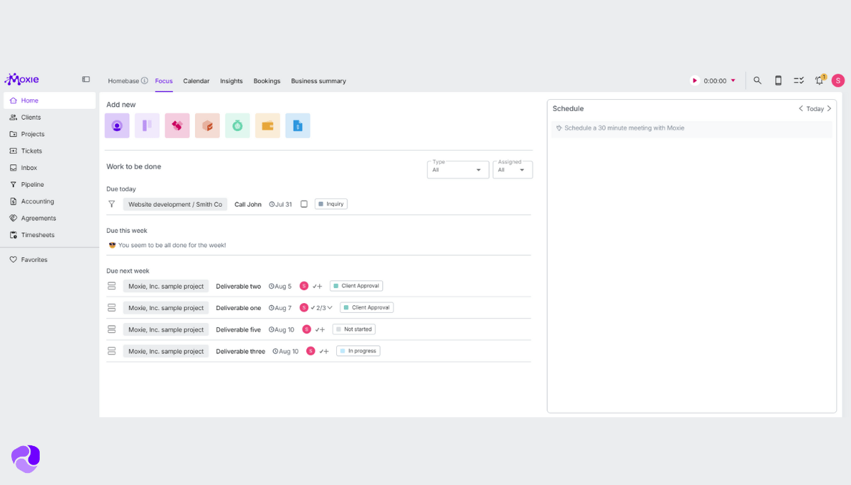Screen dimensions: 851x485
Task: Check the Call John task checkbox
Action: (x=304, y=204)
